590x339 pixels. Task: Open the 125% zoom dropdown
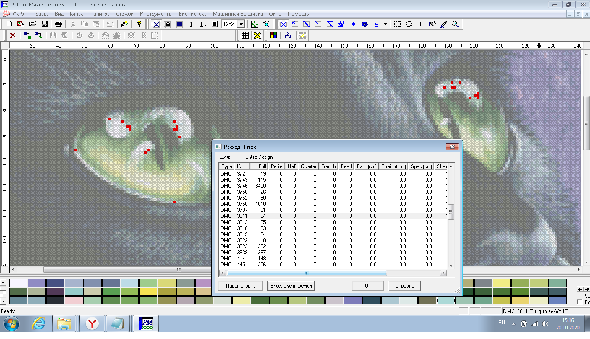pos(241,24)
